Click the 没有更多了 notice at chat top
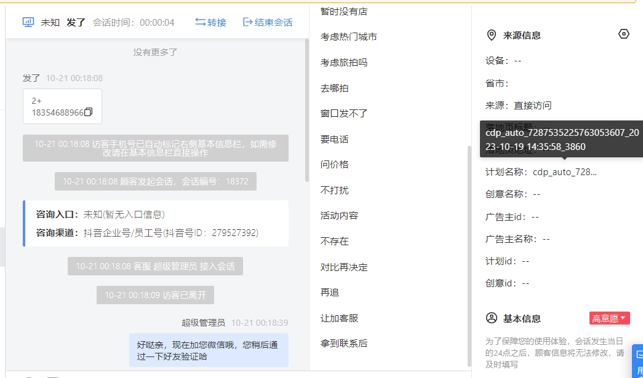Image resolution: width=643 pixels, height=378 pixels. 155,52
